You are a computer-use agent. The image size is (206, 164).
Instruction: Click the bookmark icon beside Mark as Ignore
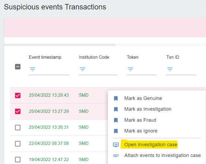116,131
